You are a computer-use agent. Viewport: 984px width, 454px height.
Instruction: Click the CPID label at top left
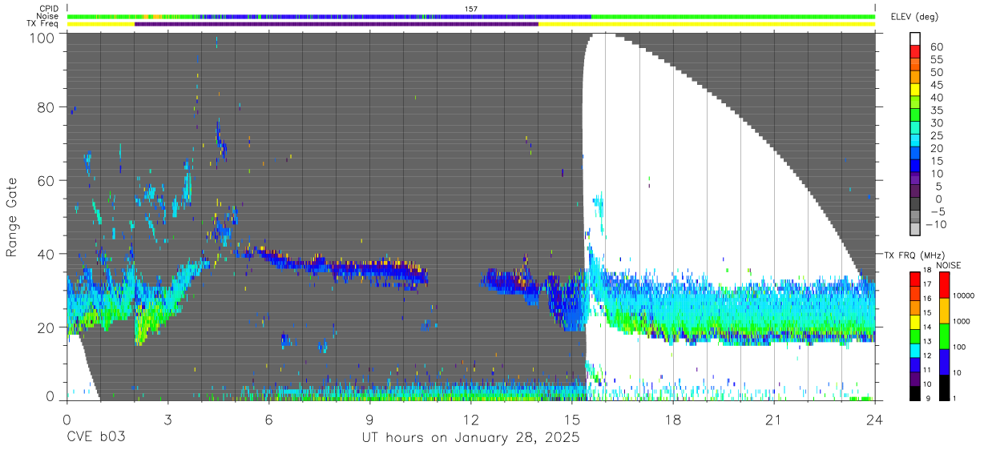50,9
